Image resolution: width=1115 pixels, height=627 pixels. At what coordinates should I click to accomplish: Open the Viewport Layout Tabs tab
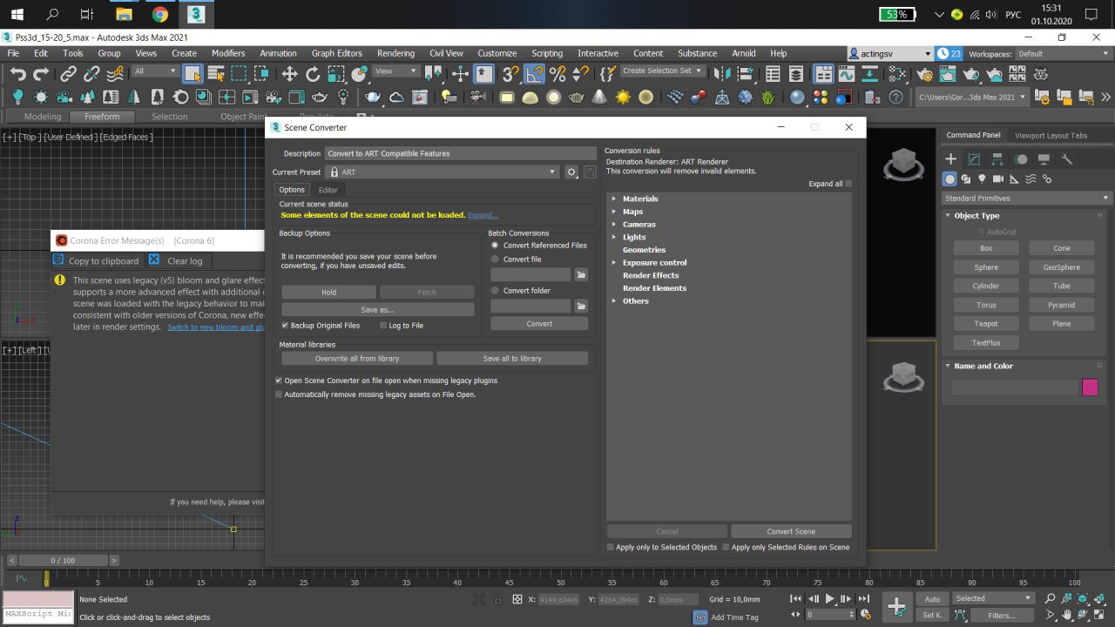click(1051, 136)
